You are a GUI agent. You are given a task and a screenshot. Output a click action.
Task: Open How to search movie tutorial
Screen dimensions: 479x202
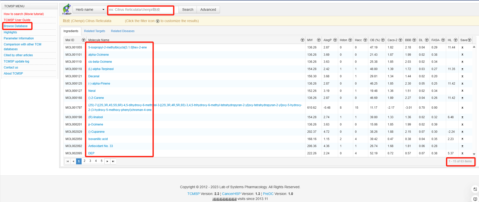[x=24, y=14]
